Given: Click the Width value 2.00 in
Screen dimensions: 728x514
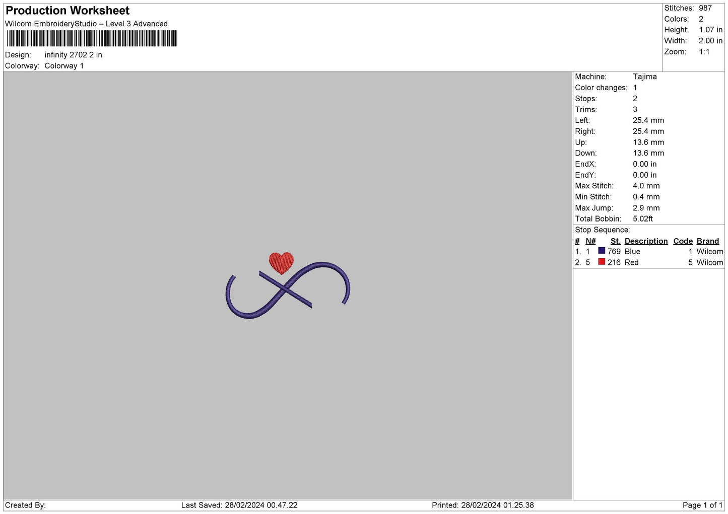Looking at the screenshot, I should [x=710, y=41].
